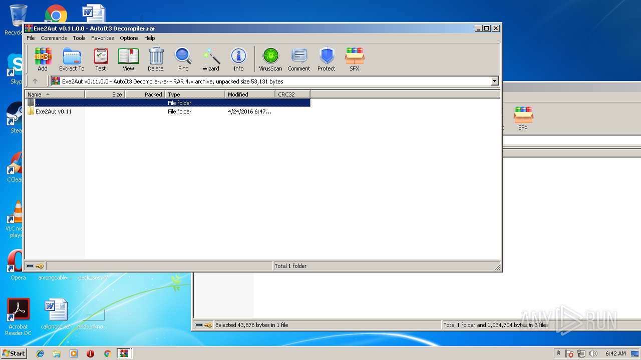
Task: Select the Recycle Bin desktop icon
Action: coord(17,20)
